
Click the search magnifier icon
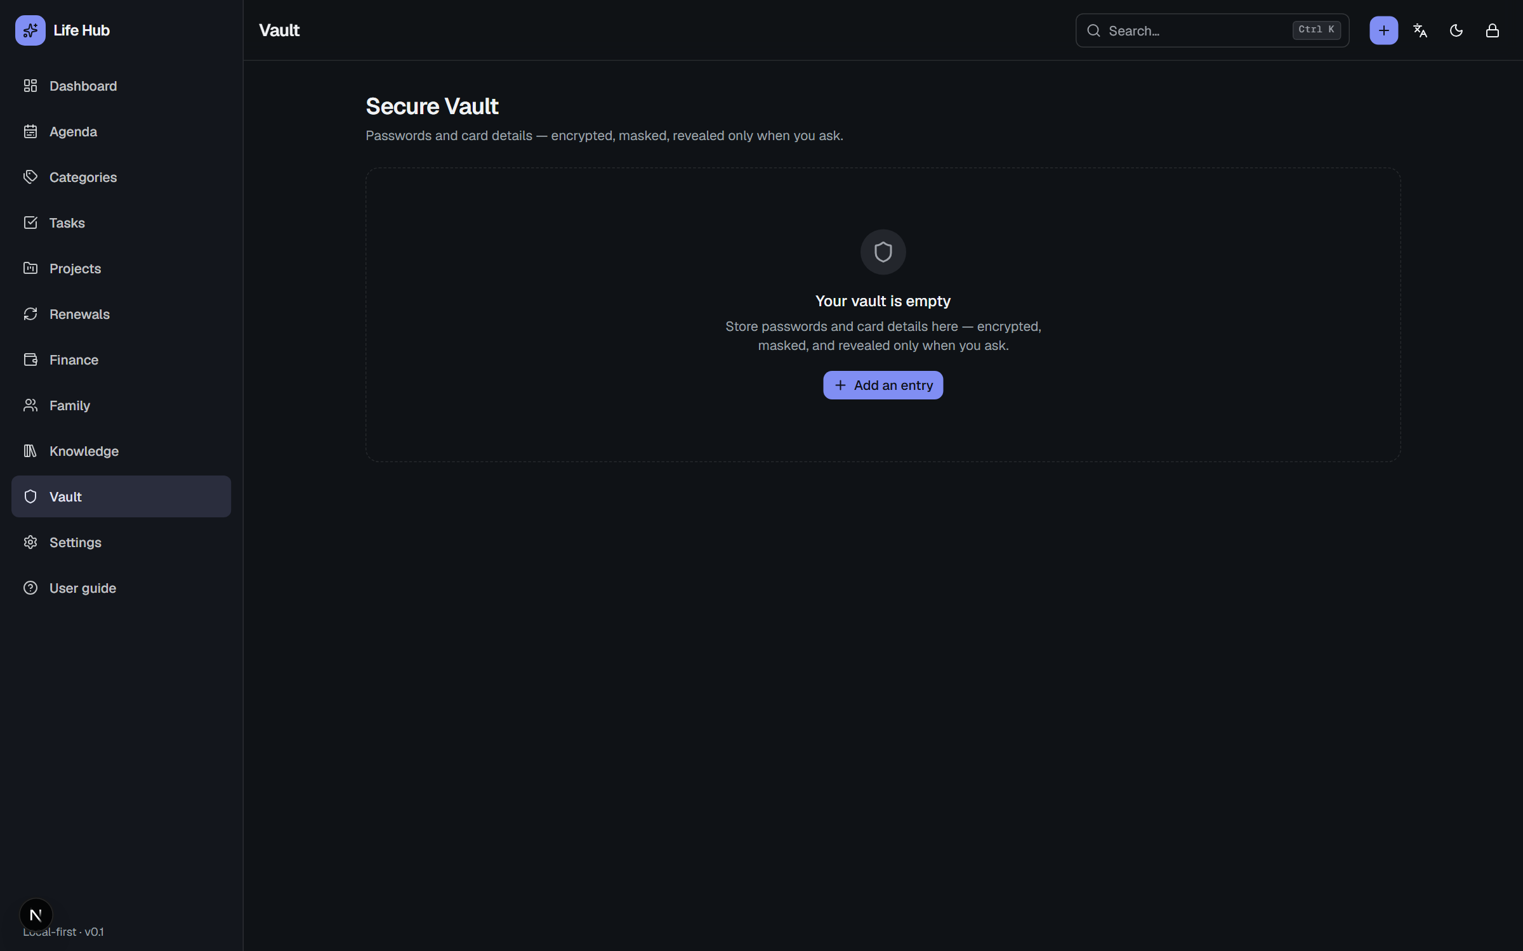click(1093, 30)
